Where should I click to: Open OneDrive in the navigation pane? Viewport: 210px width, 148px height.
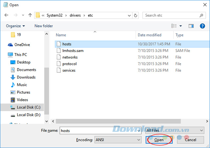click(19, 45)
